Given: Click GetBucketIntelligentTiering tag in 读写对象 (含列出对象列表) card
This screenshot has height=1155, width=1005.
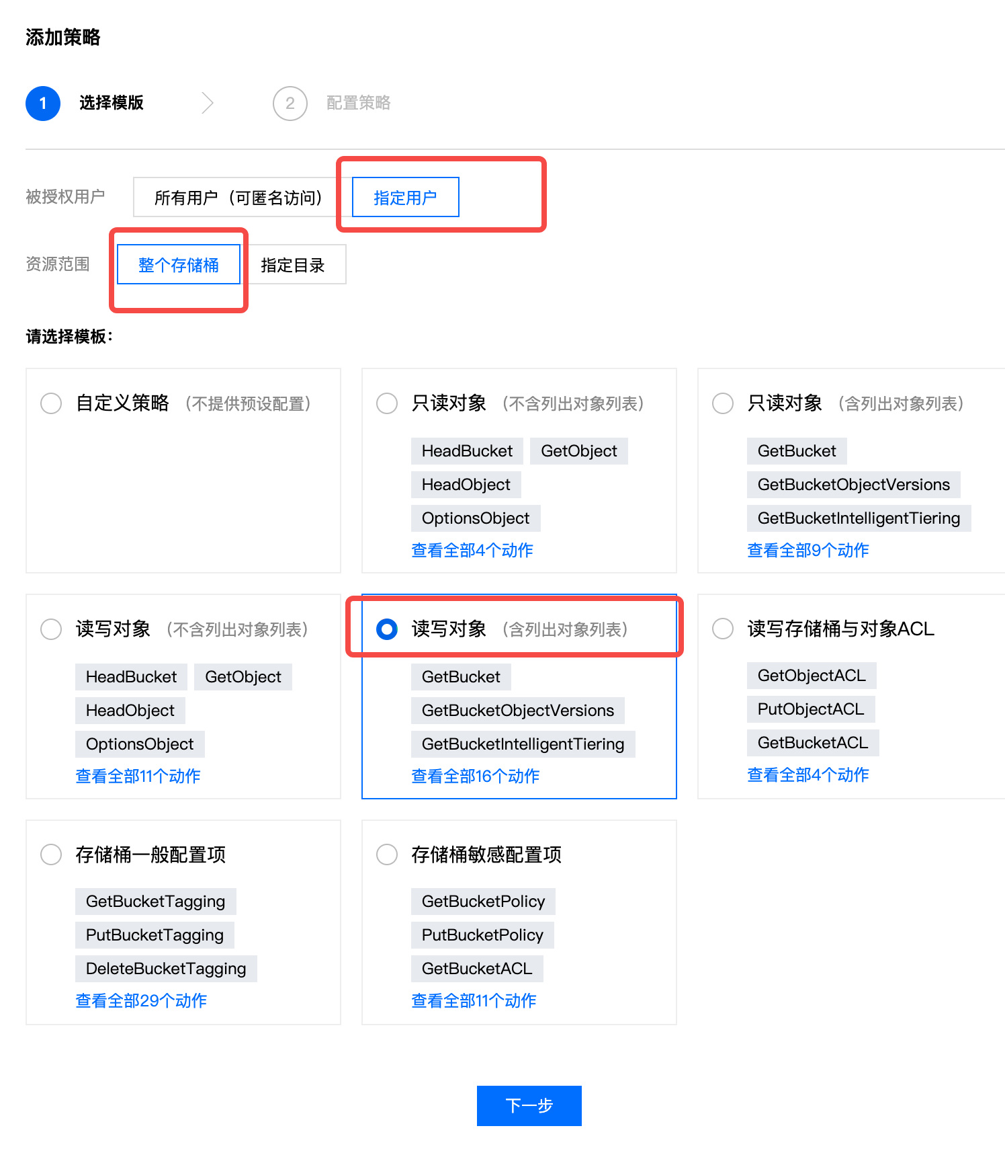Looking at the screenshot, I should pos(523,744).
